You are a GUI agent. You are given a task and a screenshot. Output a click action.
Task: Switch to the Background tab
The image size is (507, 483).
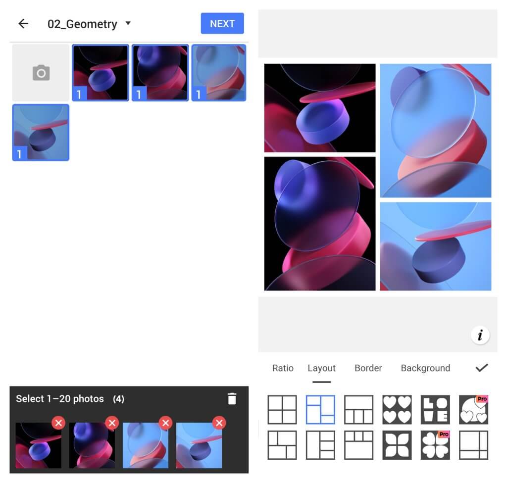(x=425, y=368)
